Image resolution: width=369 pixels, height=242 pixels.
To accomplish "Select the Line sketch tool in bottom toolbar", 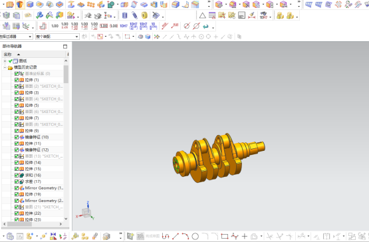I will pyautogui.click(x=176, y=236).
